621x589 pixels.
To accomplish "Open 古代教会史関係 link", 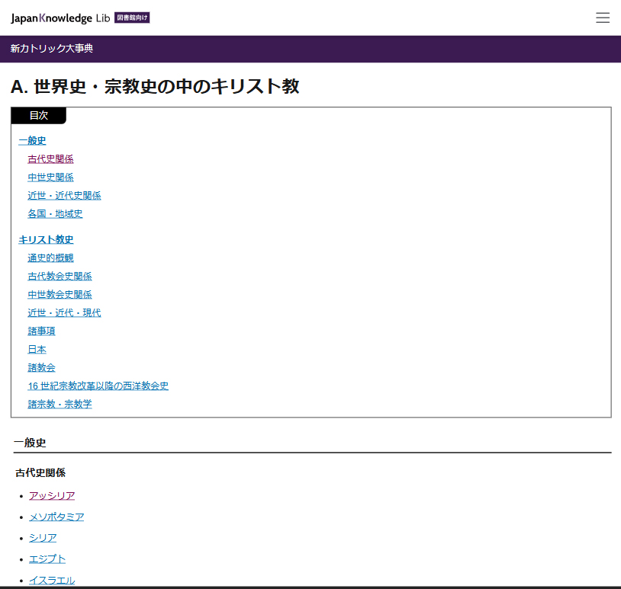I will [60, 276].
